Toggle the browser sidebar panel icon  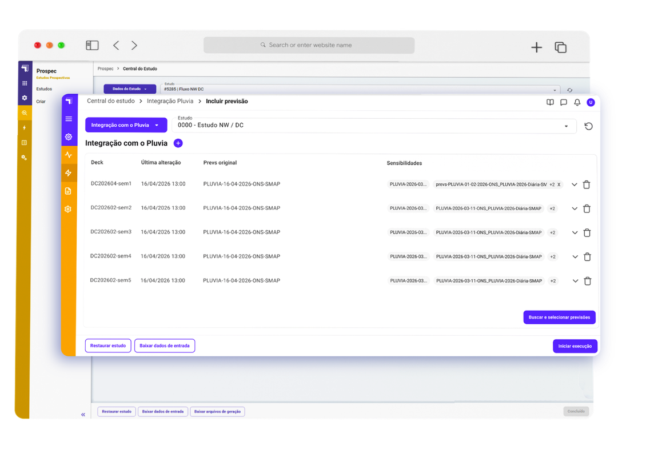[92, 45]
